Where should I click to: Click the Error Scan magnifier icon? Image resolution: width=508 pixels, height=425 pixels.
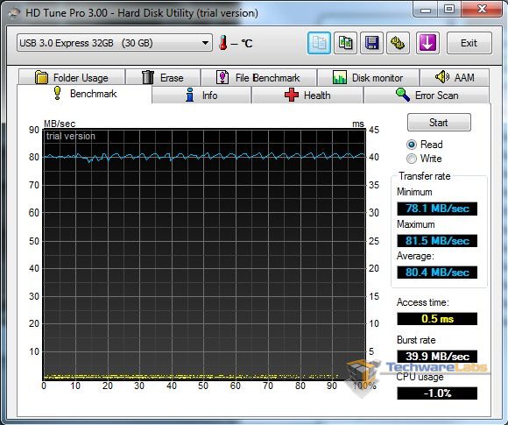(x=403, y=95)
